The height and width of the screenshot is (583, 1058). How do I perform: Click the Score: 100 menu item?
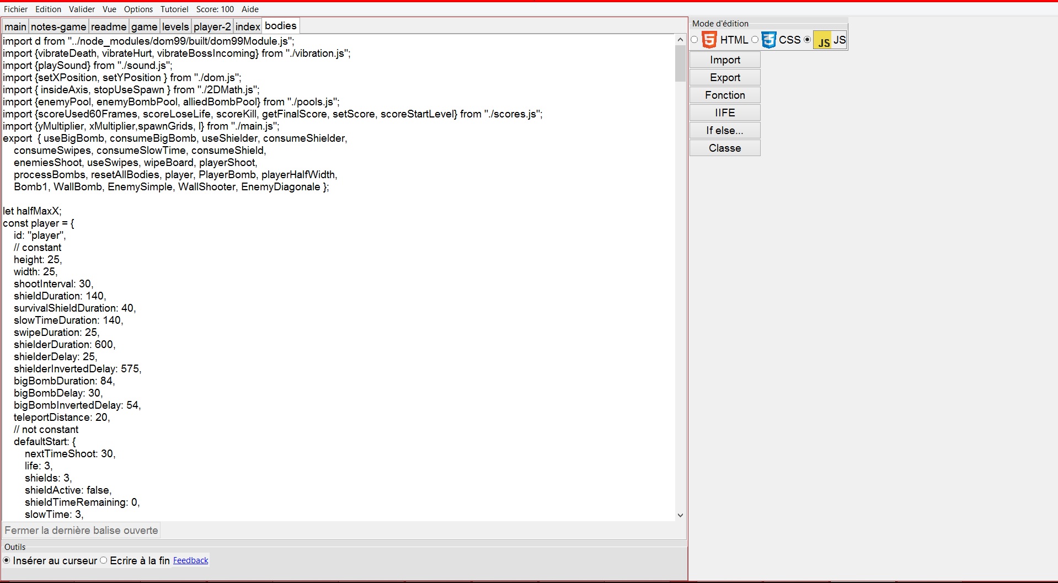pyautogui.click(x=215, y=9)
